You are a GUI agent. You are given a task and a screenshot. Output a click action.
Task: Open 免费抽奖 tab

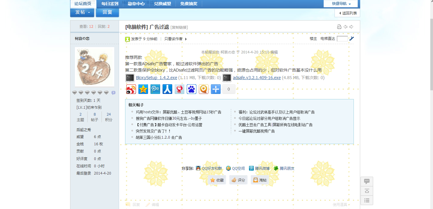189,4
